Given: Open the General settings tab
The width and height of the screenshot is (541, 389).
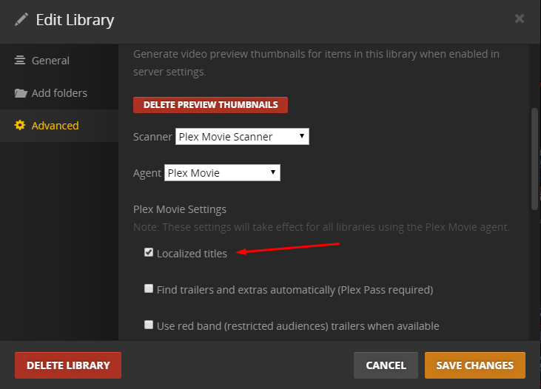Looking at the screenshot, I should pos(59,61).
